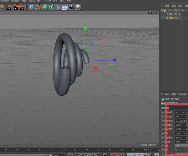
Task: Click the cube primitive icon
Action: 31,7
